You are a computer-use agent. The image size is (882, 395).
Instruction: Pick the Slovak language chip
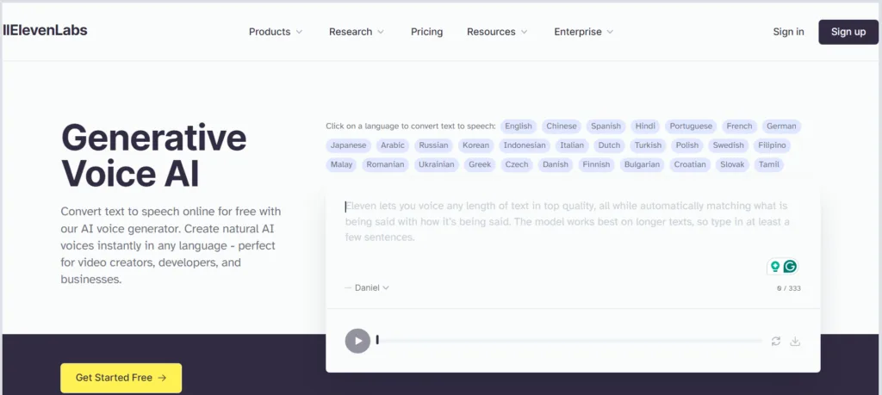(732, 164)
